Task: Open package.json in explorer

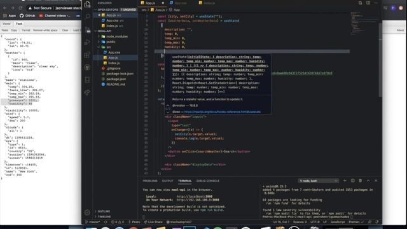Action: pos(115,79)
